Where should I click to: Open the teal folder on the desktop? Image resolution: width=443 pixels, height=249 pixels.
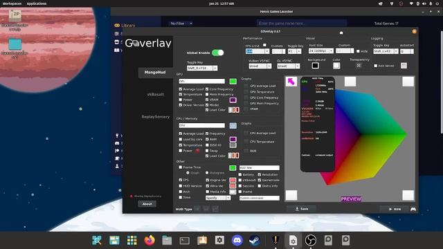15,44
